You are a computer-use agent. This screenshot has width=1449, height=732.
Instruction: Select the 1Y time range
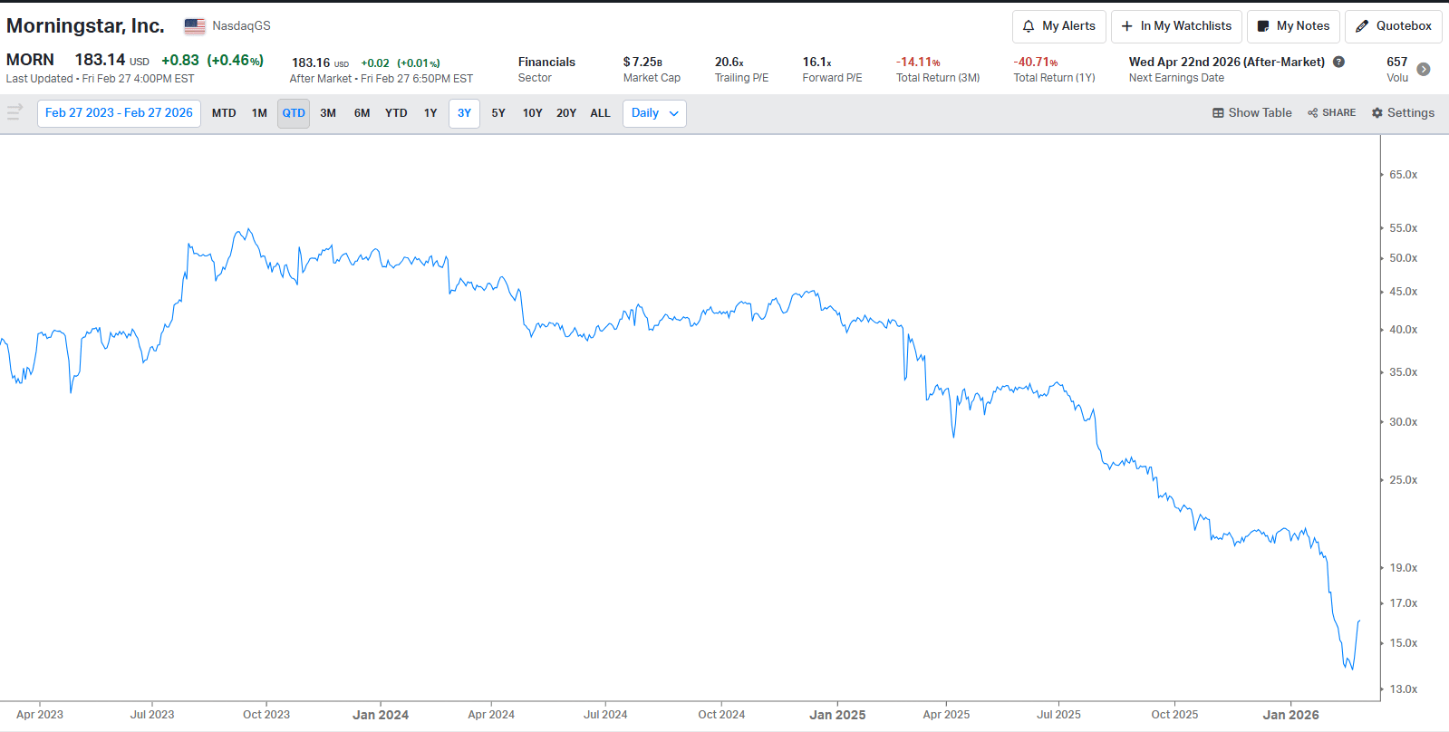pyautogui.click(x=430, y=113)
